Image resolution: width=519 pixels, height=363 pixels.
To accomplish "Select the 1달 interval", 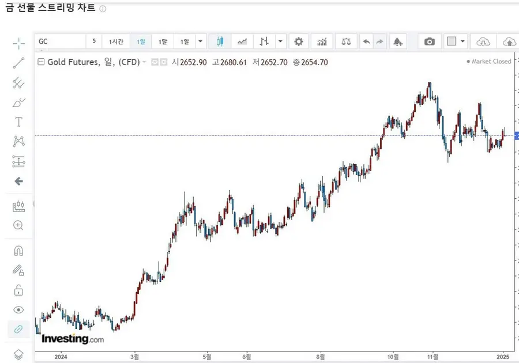I will [163, 41].
